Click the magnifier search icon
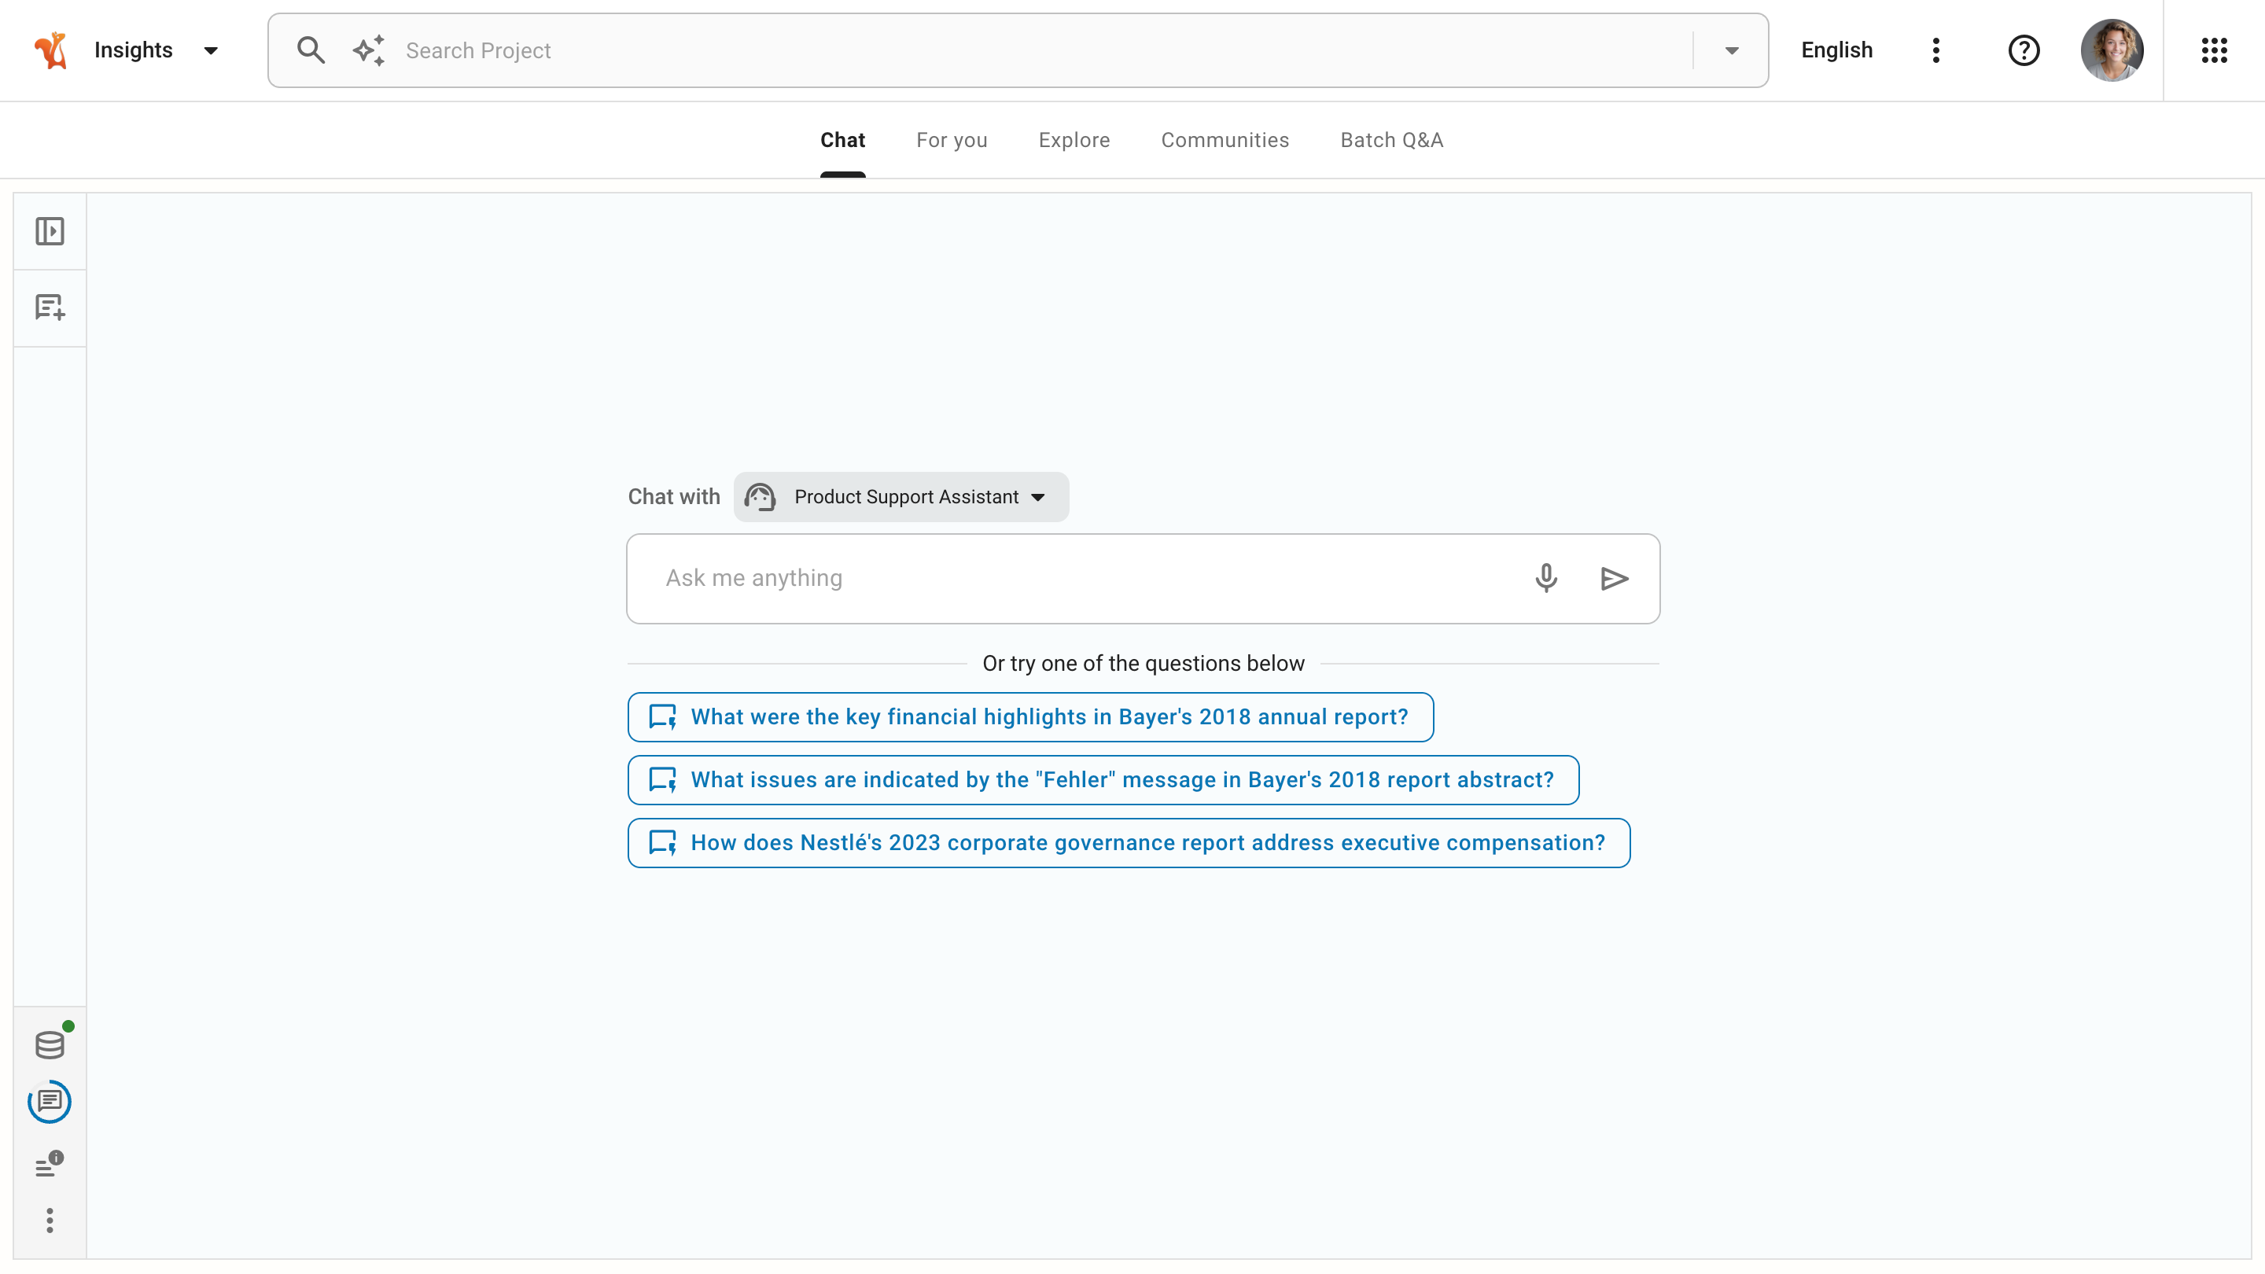This screenshot has width=2265, height=1274. [311, 50]
